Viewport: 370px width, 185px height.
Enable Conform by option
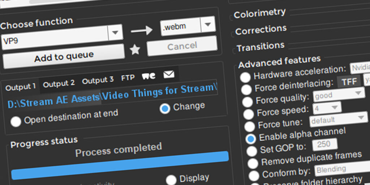pyautogui.click(x=254, y=176)
